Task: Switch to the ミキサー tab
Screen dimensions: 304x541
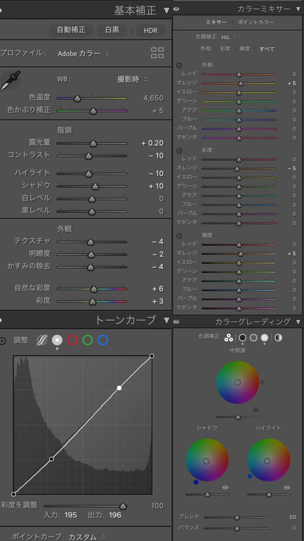Action: click(x=216, y=23)
